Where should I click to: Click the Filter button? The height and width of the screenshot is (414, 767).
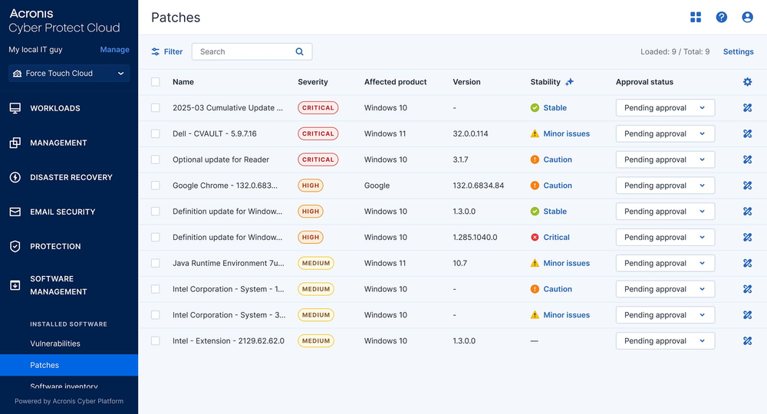pos(166,52)
